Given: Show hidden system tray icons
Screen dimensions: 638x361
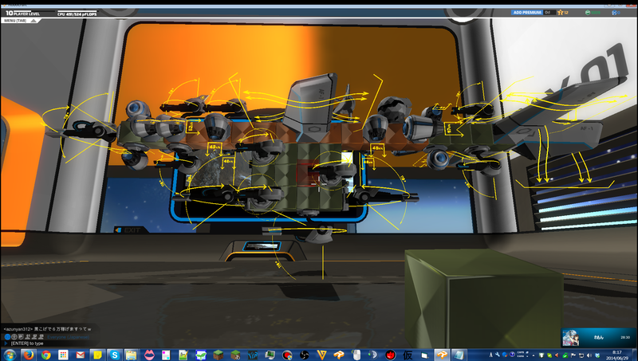Looking at the screenshot, I should coord(534,355).
